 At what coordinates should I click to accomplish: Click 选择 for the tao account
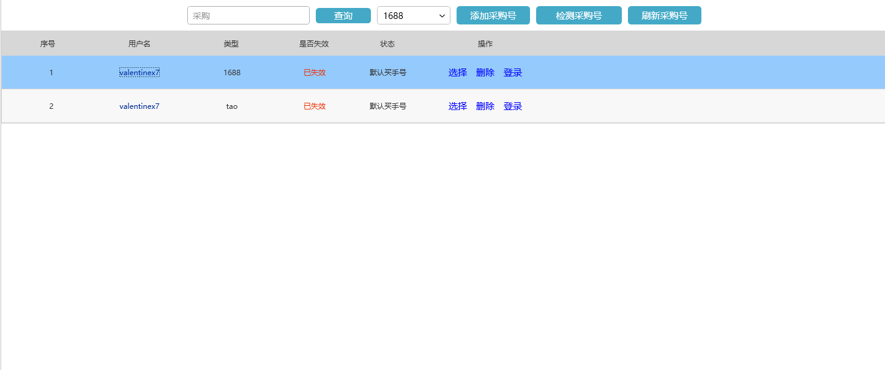pos(457,106)
